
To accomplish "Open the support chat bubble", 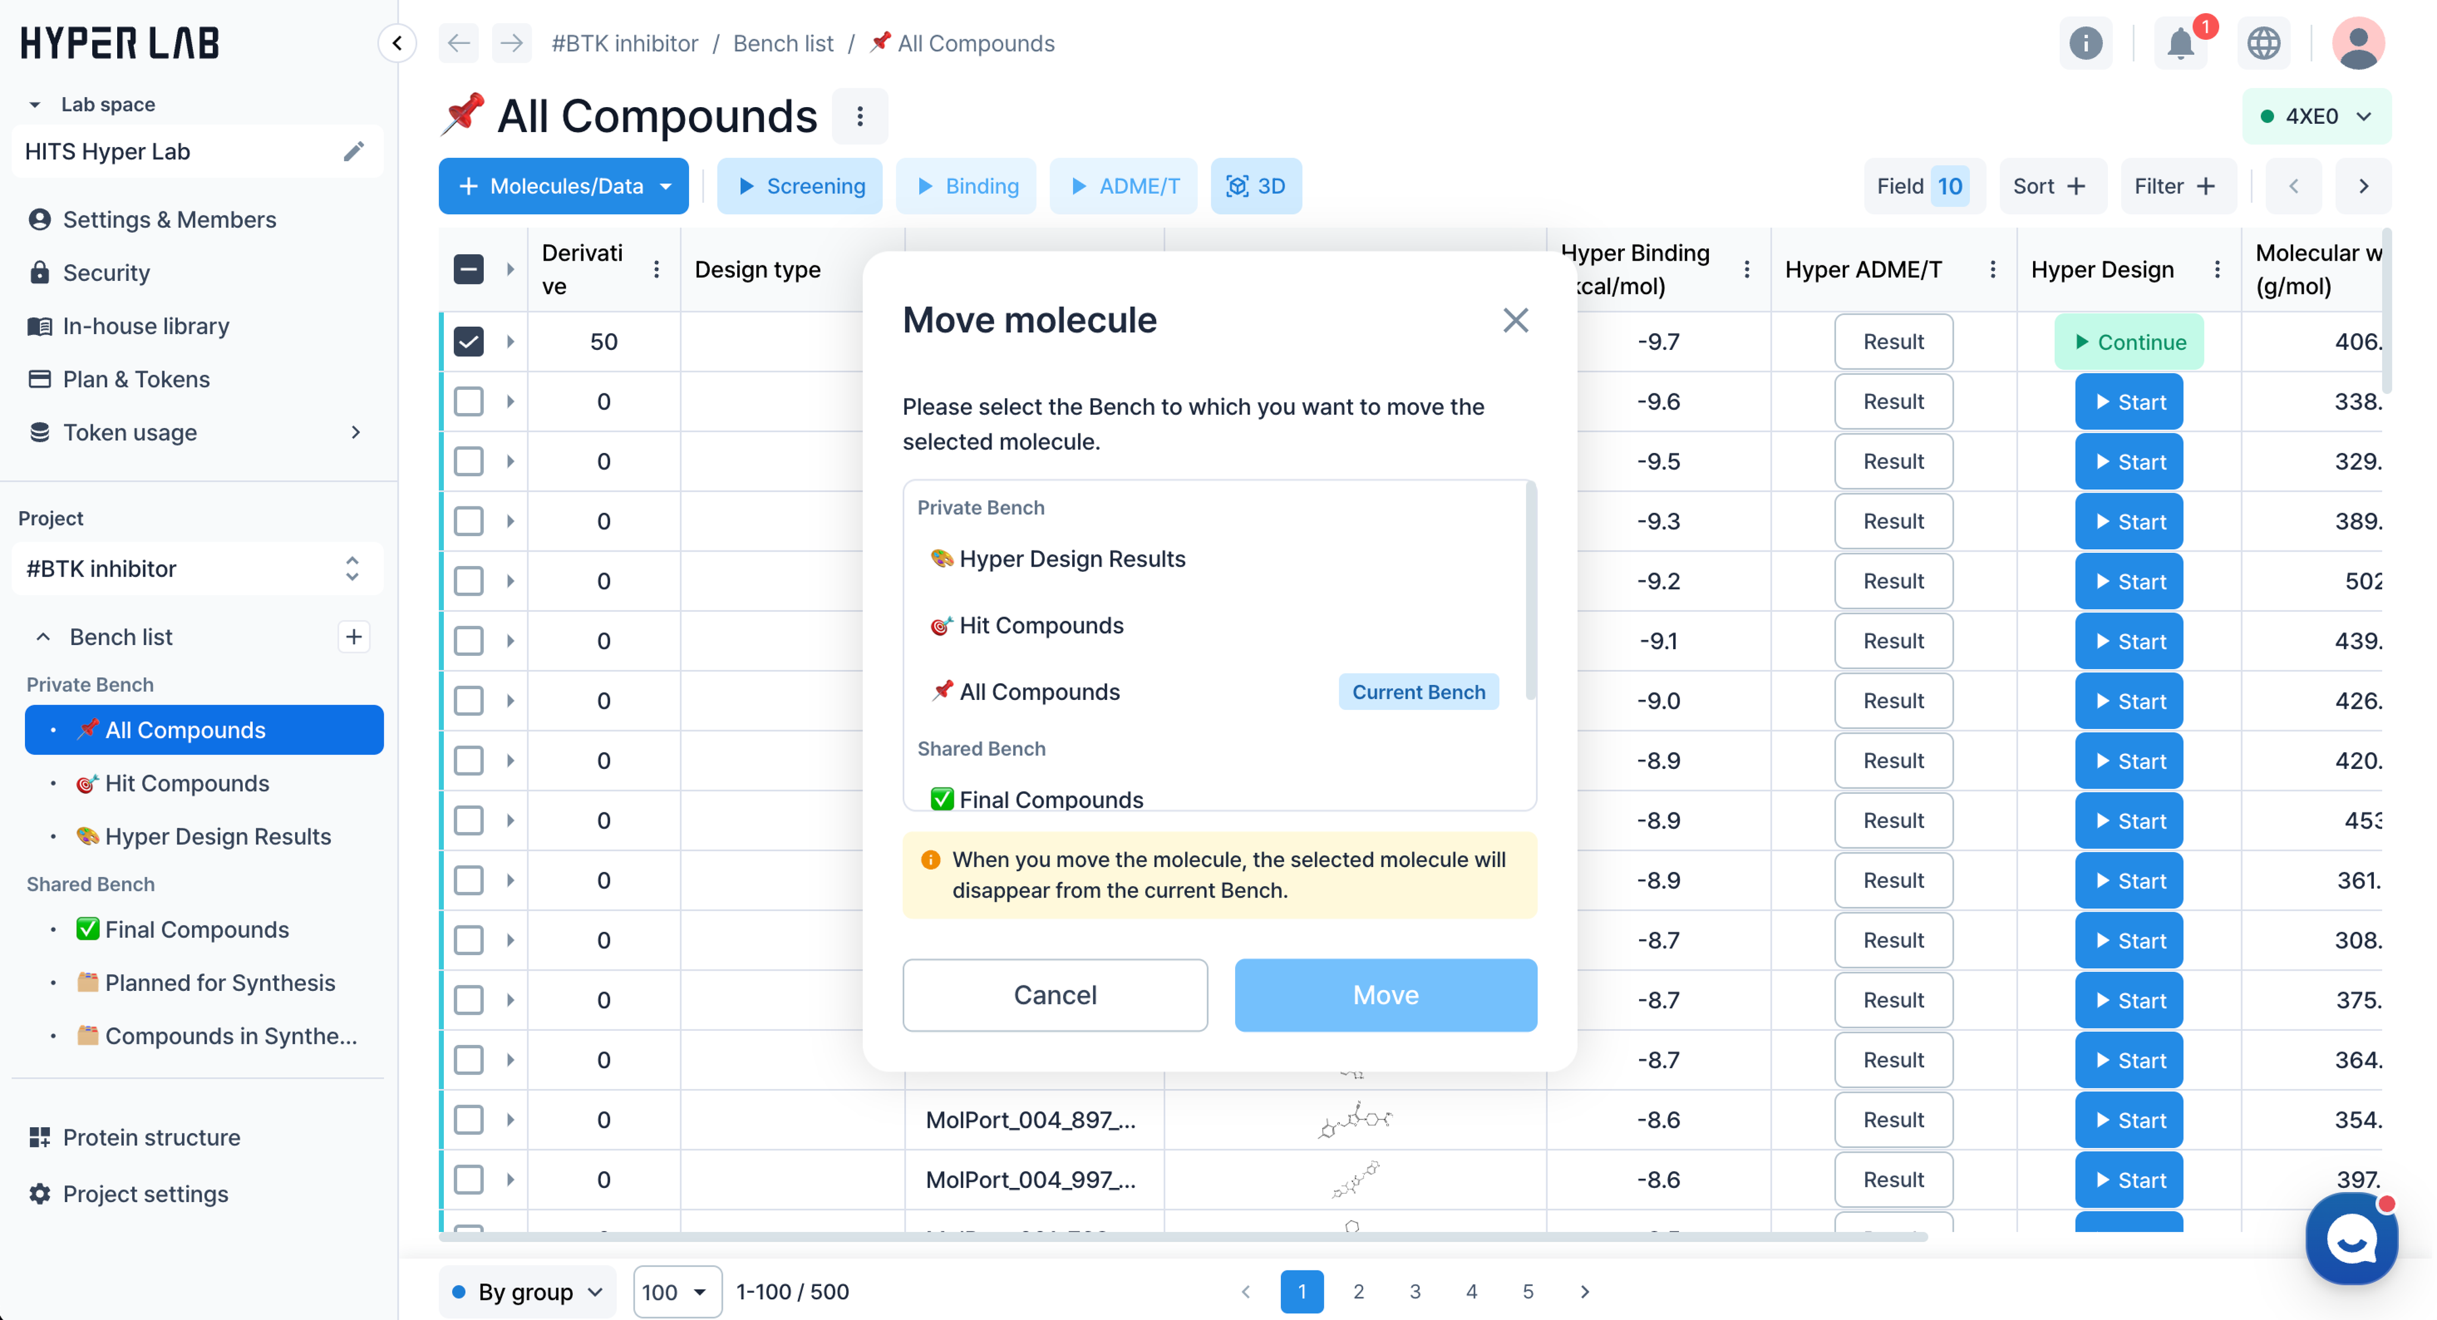I will [2352, 1238].
